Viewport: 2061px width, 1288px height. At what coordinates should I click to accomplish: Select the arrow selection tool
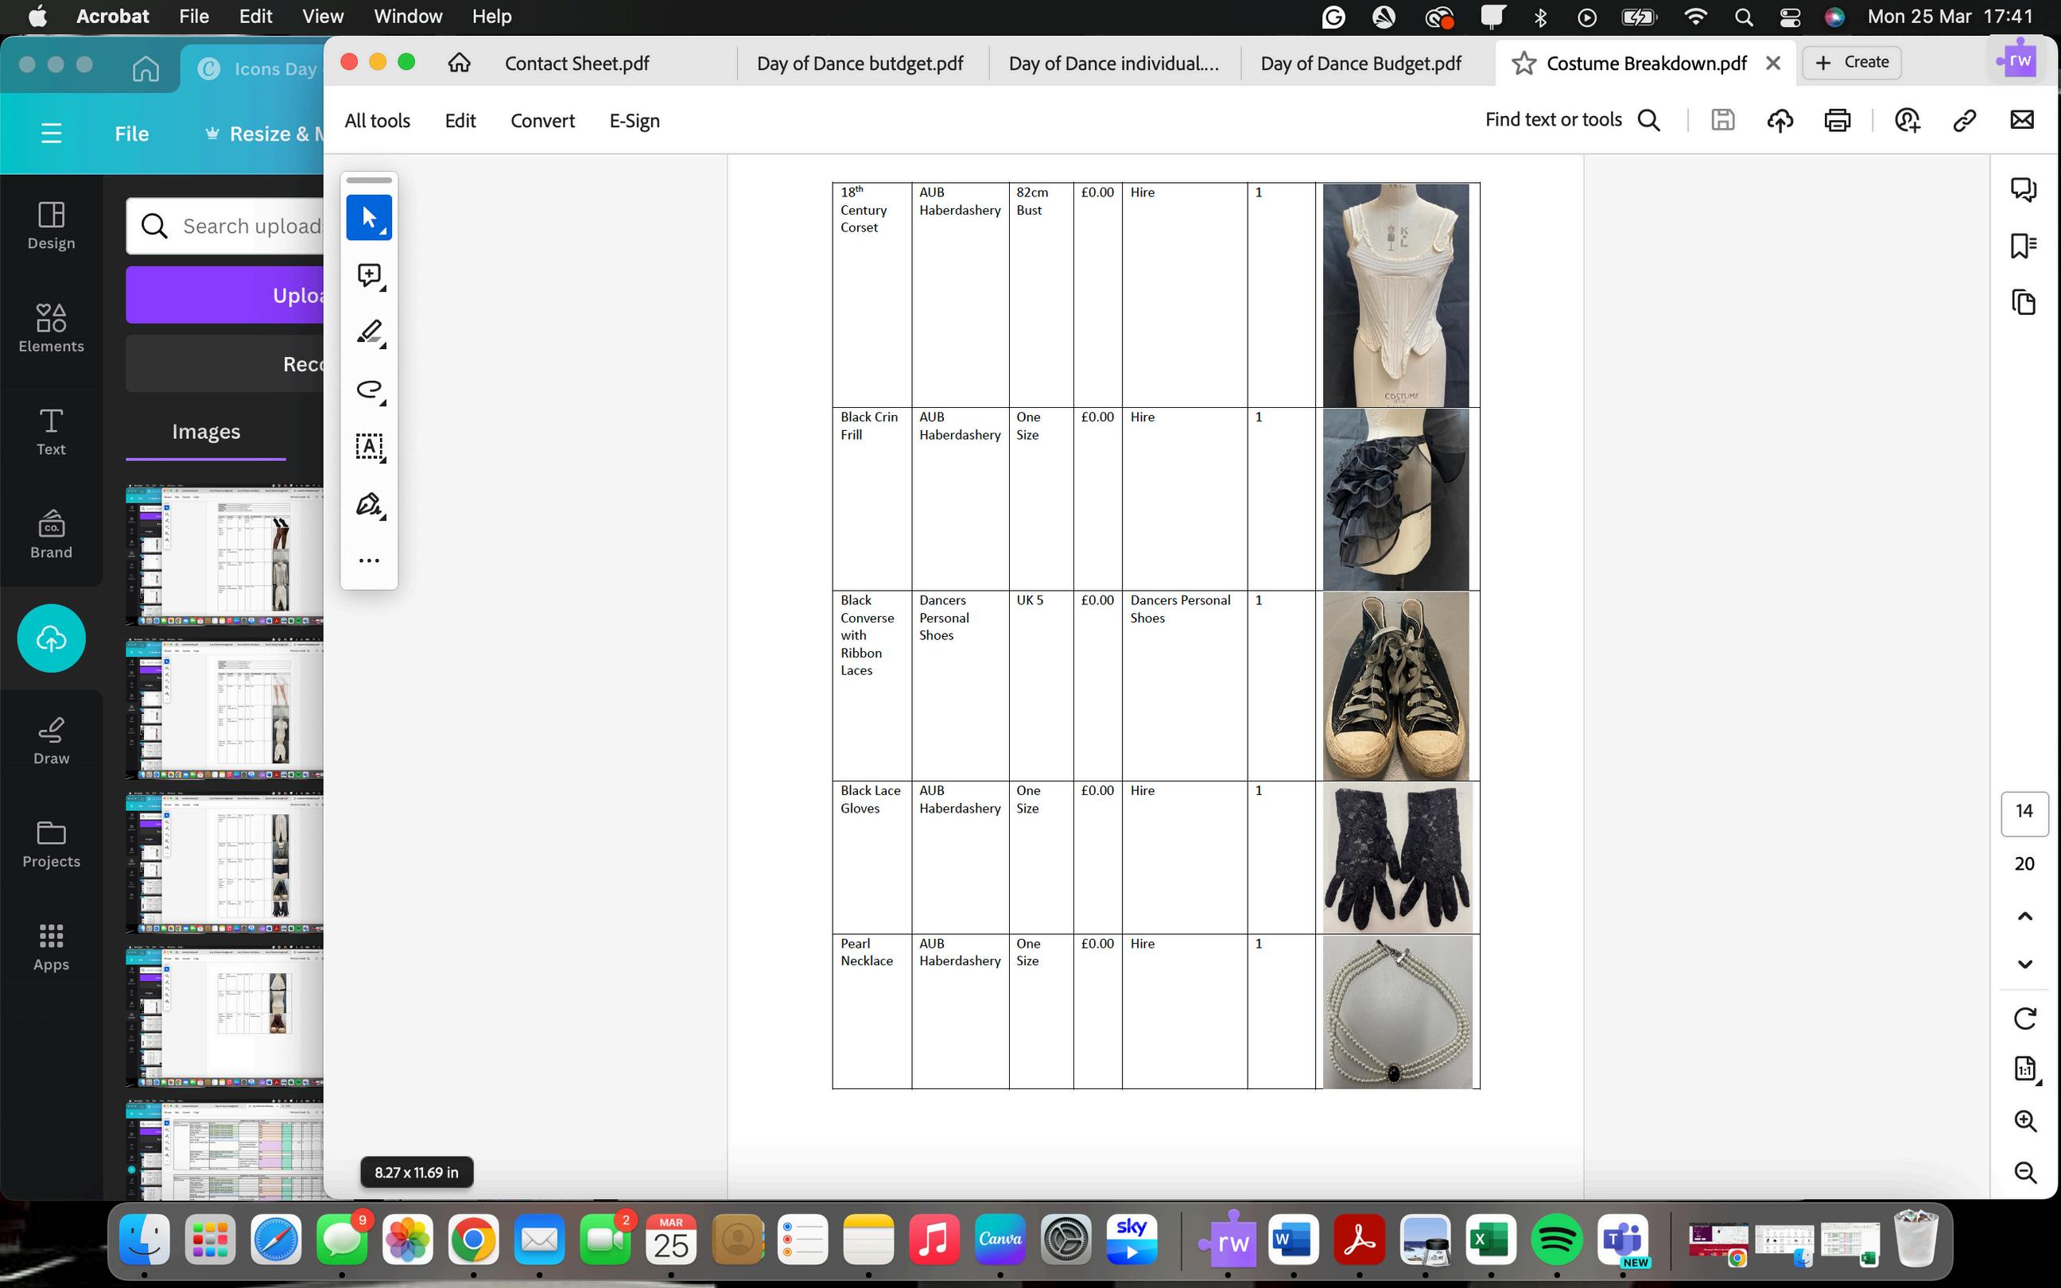(369, 218)
